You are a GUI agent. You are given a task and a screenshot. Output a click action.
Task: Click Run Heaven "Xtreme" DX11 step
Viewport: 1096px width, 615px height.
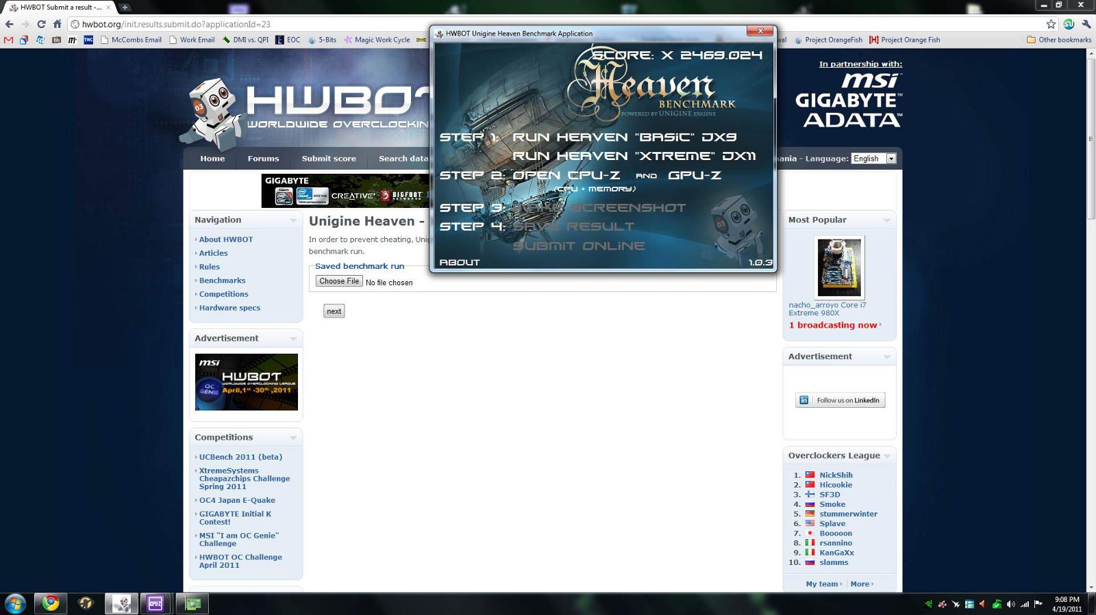[x=634, y=156]
